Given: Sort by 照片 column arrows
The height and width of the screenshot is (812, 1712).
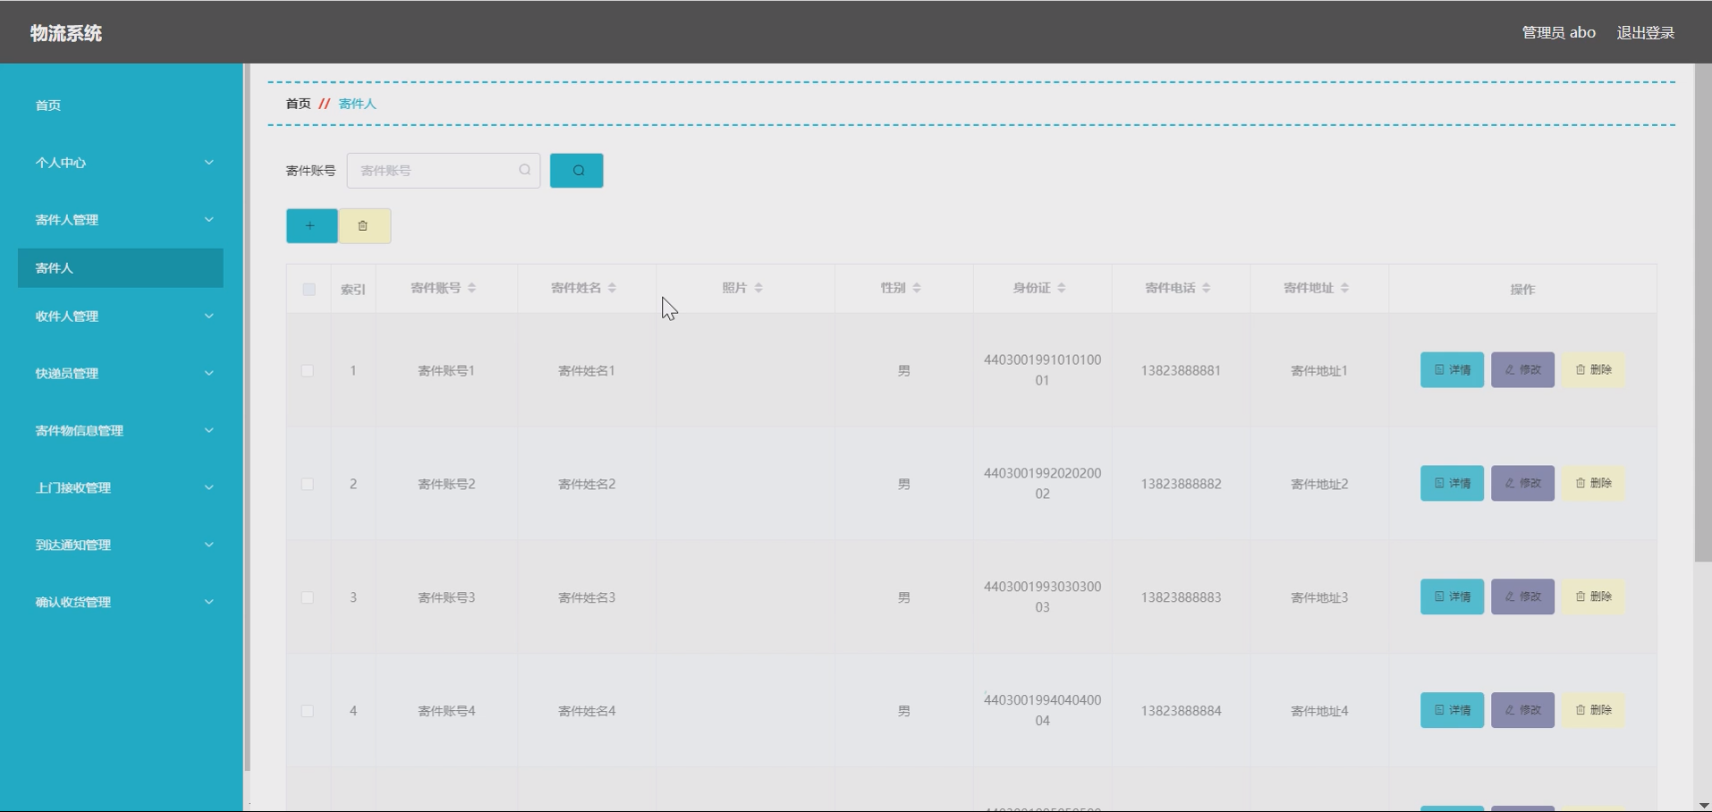Looking at the screenshot, I should click(759, 288).
